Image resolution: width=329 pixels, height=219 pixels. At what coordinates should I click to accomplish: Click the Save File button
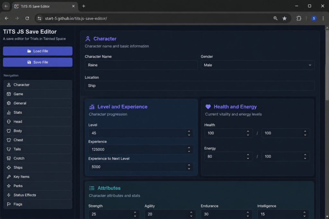pyautogui.click(x=38, y=62)
